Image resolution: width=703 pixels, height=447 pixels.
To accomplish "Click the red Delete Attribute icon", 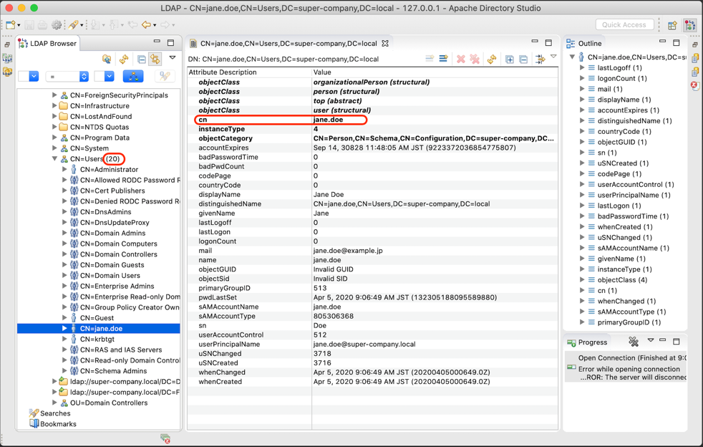I will tap(461, 59).
